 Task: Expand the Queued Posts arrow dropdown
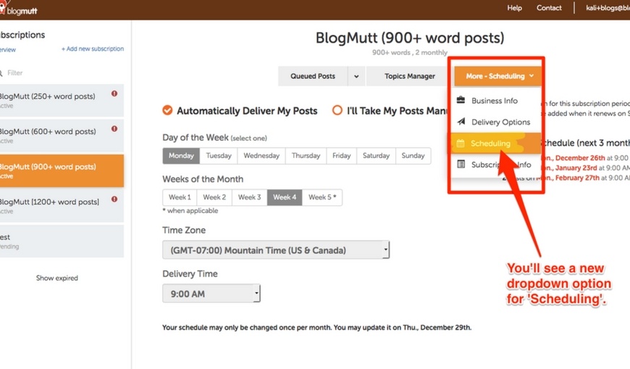(356, 76)
